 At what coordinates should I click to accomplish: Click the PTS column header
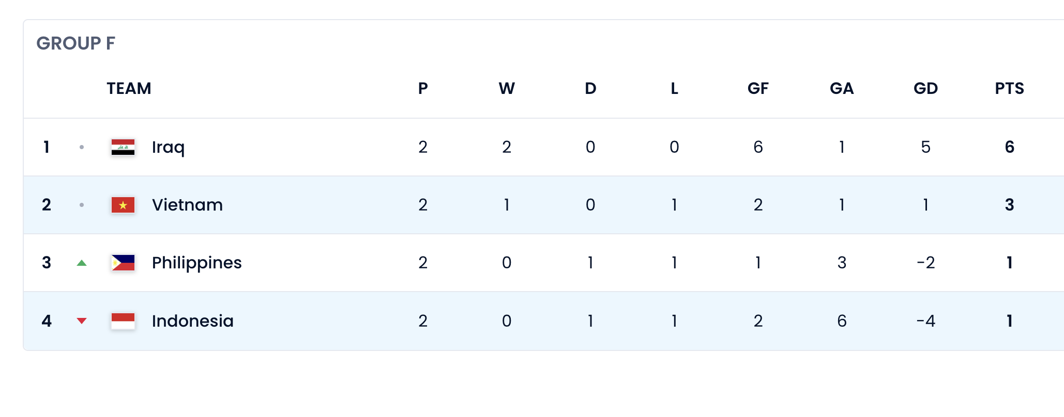click(1009, 88)
